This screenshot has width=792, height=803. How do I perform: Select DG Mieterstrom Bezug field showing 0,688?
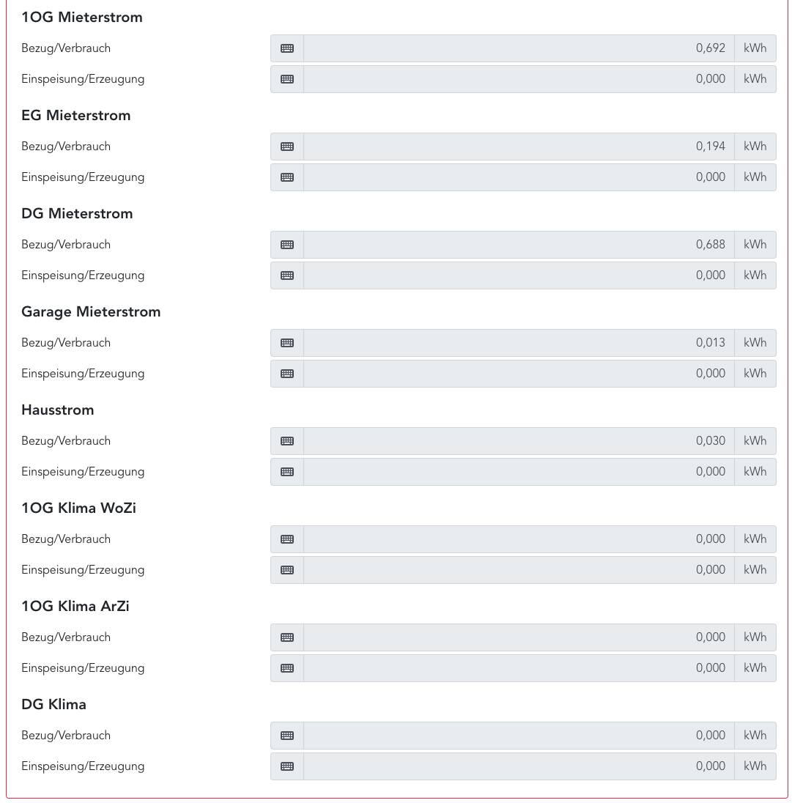point(519,245)
